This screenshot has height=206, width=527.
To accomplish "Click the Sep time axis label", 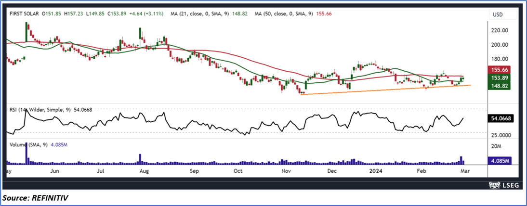I will [195, 171].
